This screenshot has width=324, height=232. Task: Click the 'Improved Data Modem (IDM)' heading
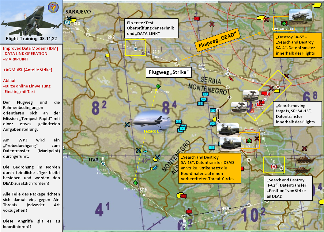[31, 48]
